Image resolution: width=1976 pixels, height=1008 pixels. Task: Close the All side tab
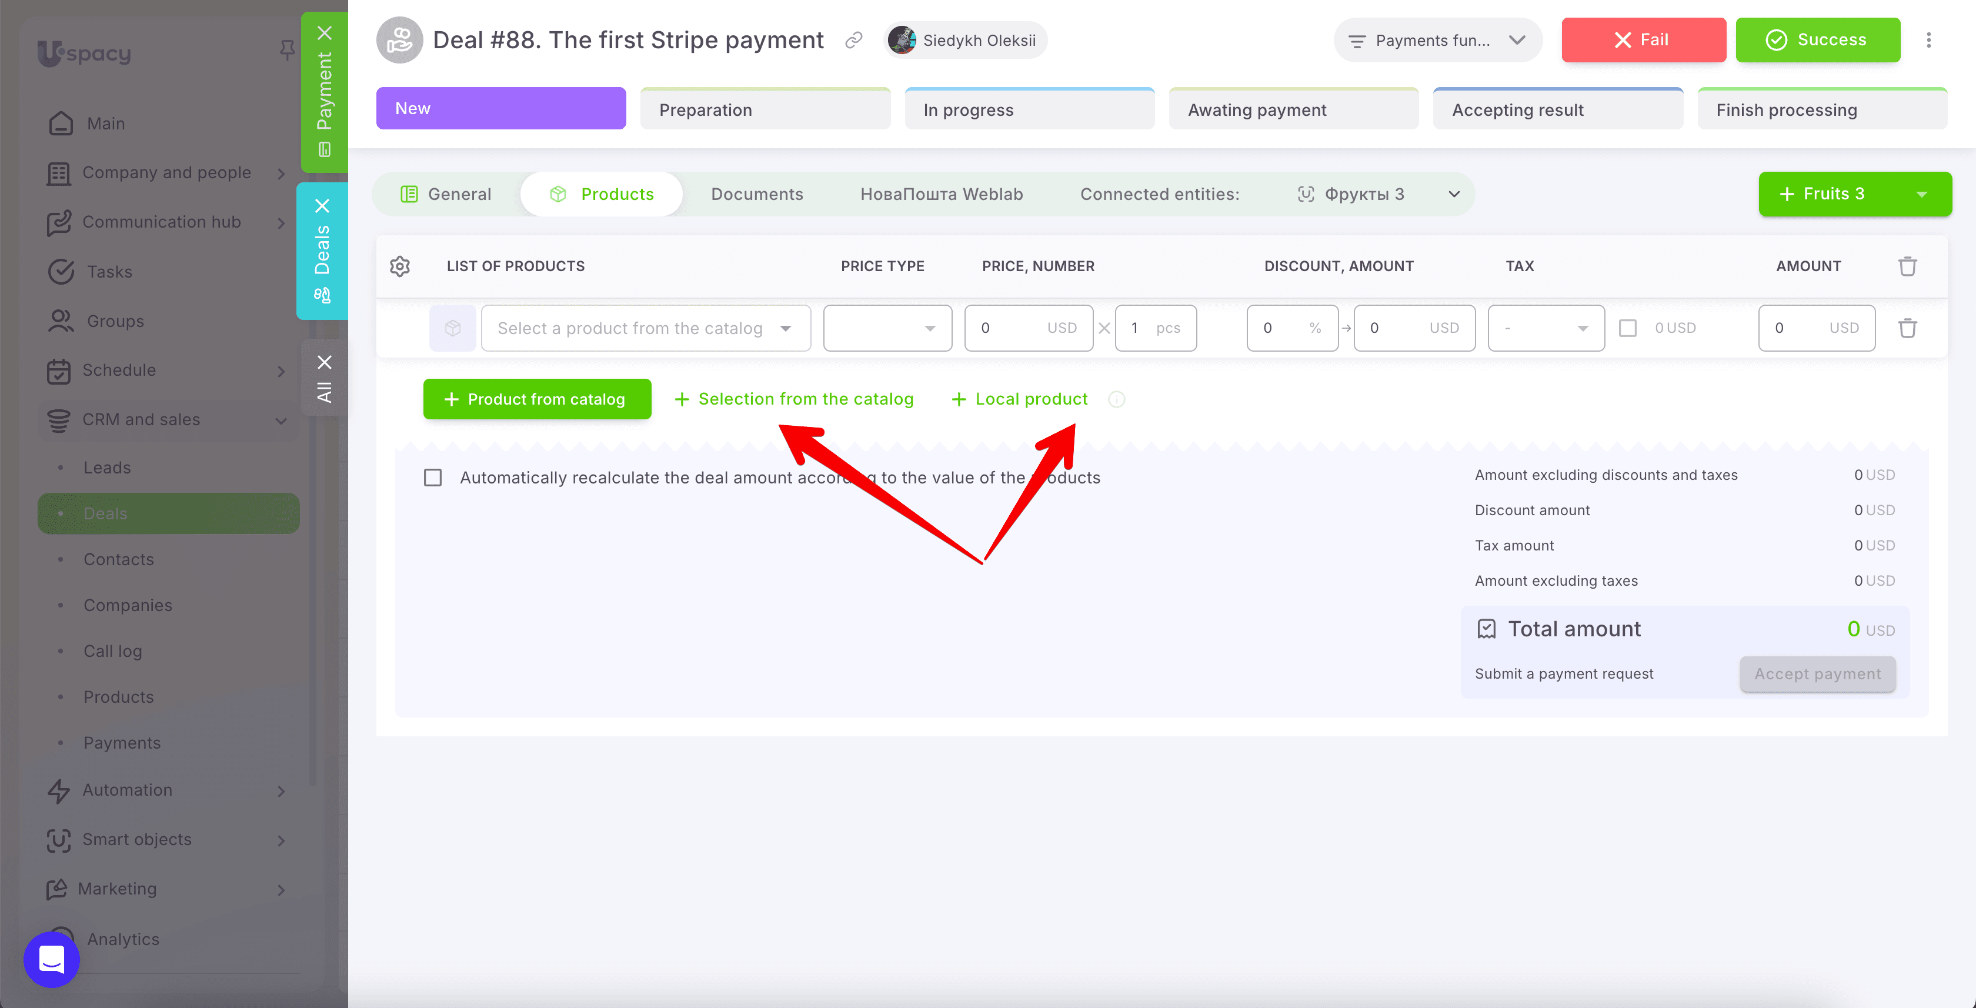coord(325,362)
